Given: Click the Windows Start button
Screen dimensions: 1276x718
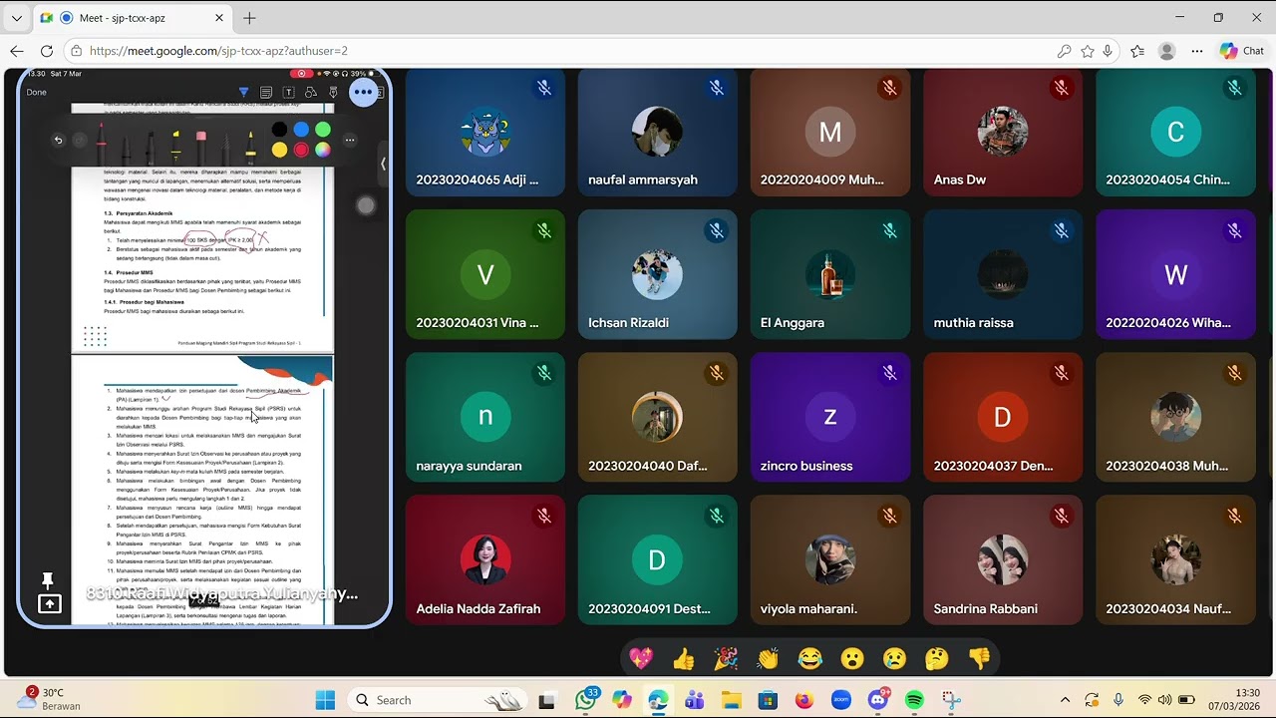Looking at the screenshot, I should tap(326, 700).
